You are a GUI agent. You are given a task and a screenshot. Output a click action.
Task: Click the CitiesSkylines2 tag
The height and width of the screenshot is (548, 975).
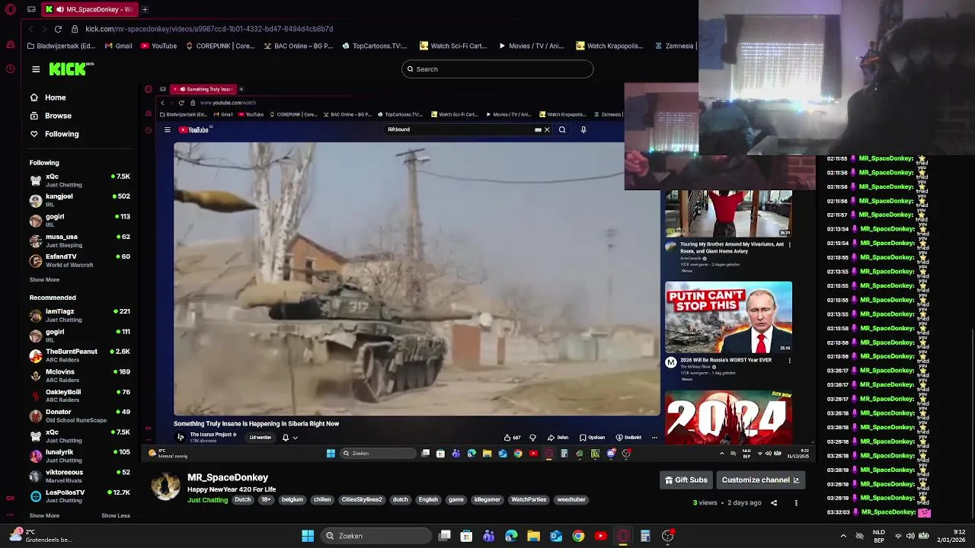click(x=362, y=500)
